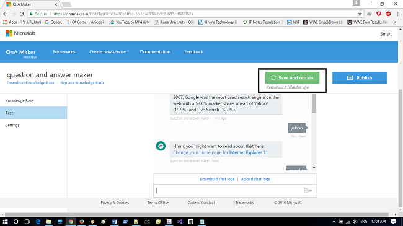Click the red stop-sign adblock extension icon
Screen dimensions: 403x226
(x=388, y=14)
